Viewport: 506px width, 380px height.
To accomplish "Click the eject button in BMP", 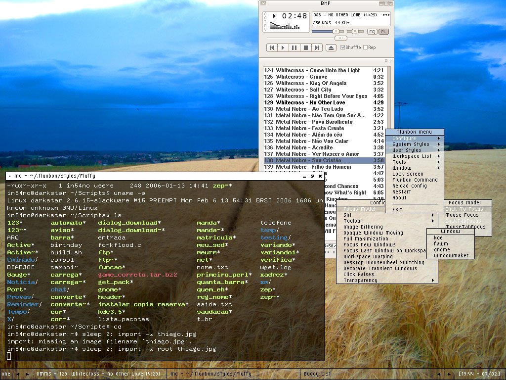I will pyautogui.click(x=331, y=48).
